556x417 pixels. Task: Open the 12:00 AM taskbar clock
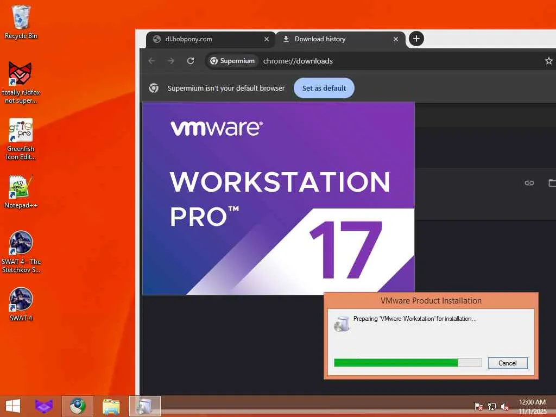coord(532,407)
